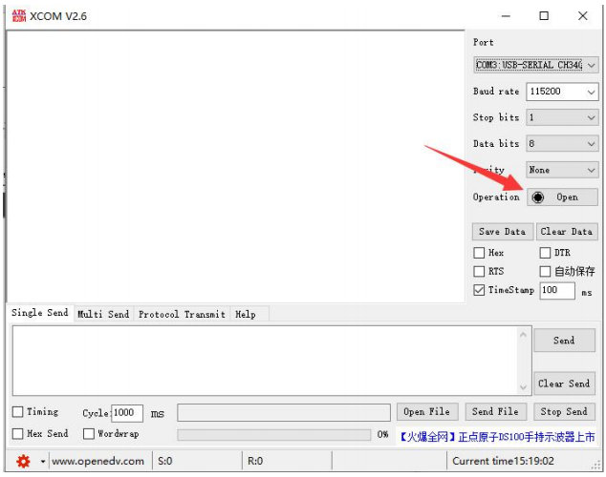
Task: Click the Cycle interval input field
Action: click(x=126, y=413)
